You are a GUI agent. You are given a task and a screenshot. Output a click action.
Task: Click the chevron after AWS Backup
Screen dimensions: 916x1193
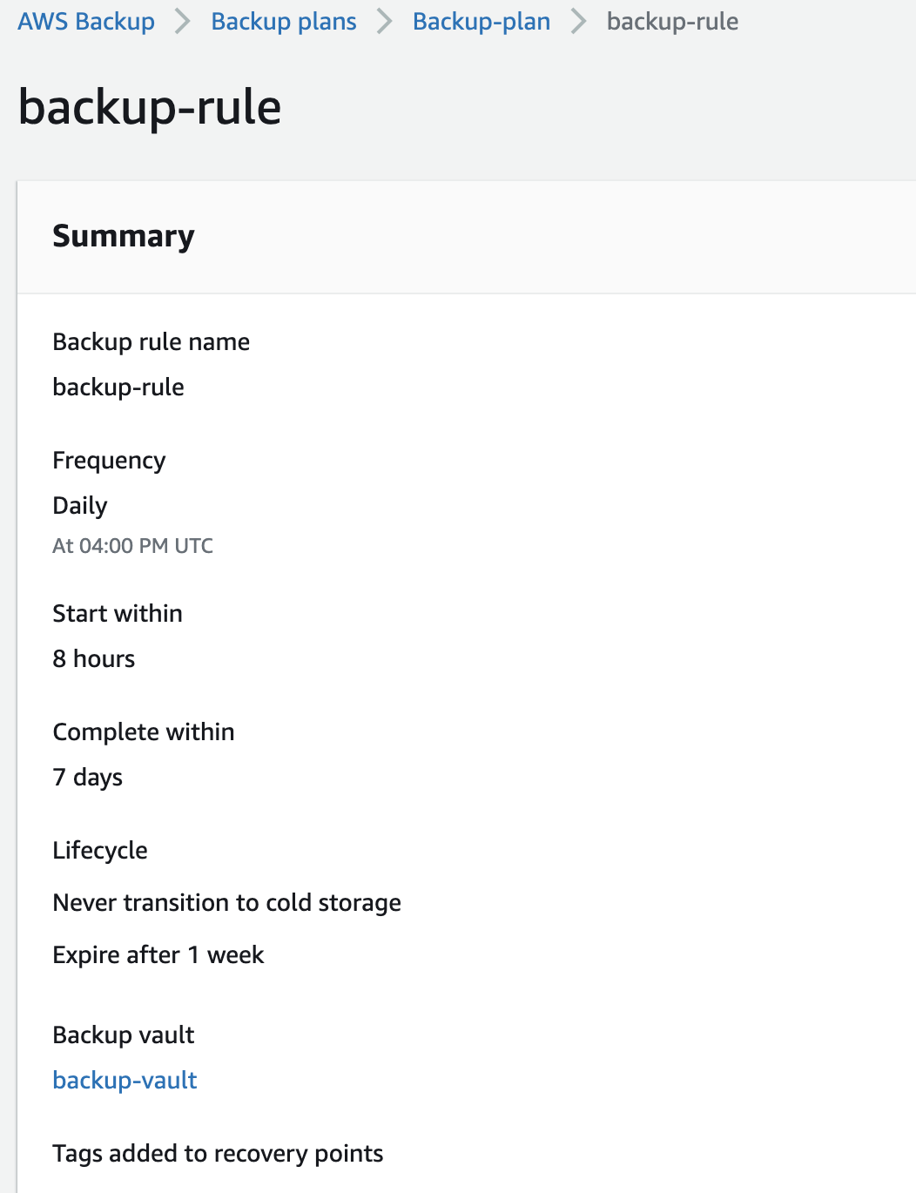(183, 22)
